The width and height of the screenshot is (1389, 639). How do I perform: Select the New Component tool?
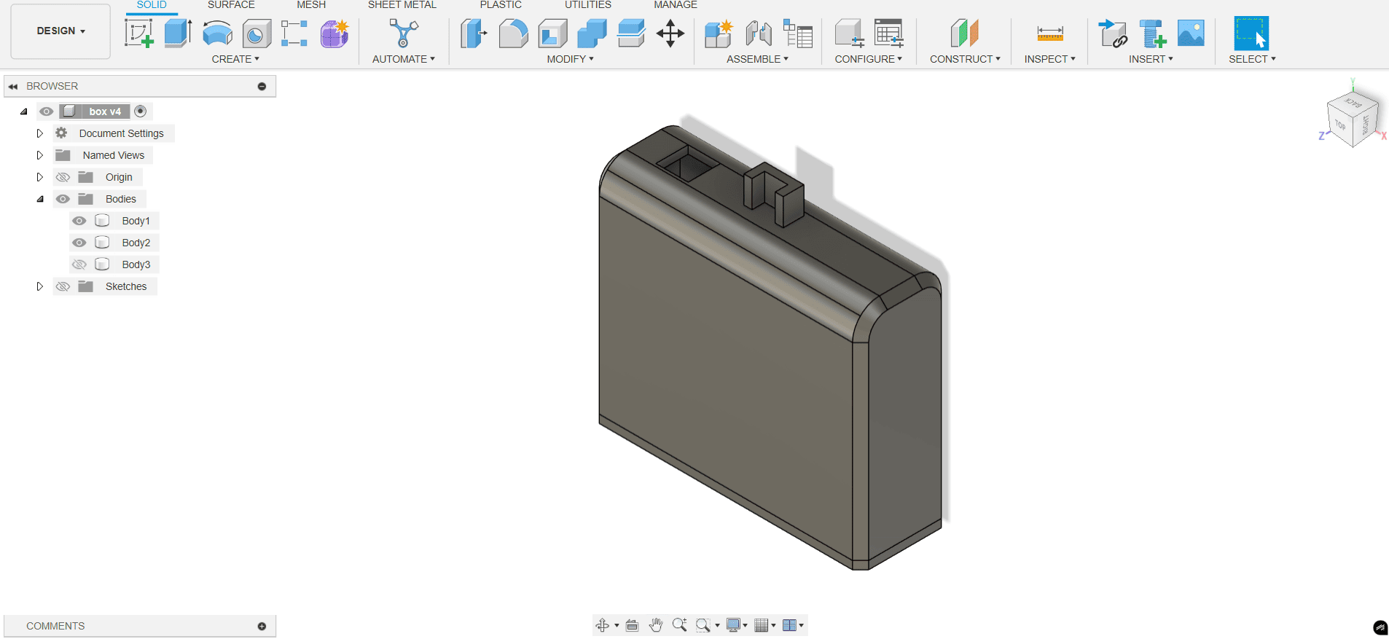[x=719, y=34]
